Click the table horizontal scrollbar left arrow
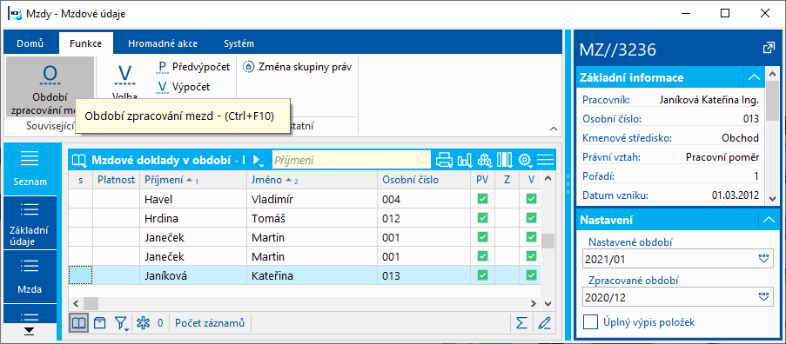The height and width of the screenshot is (344, 786). (x=75, y=303)
